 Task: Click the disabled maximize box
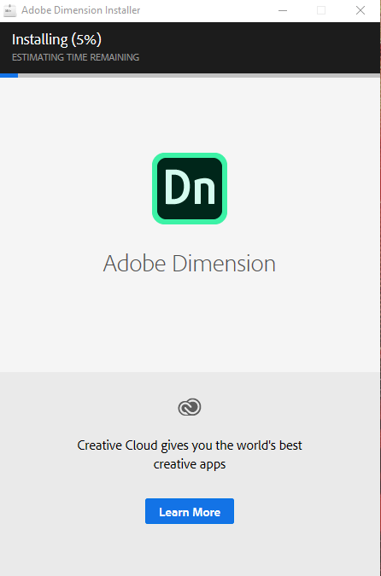click(x=321, y=10)
